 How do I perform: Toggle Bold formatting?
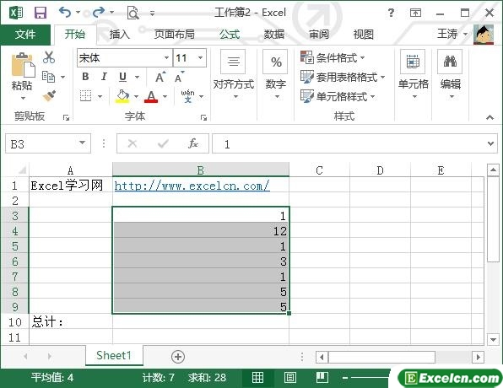[85, 77]
